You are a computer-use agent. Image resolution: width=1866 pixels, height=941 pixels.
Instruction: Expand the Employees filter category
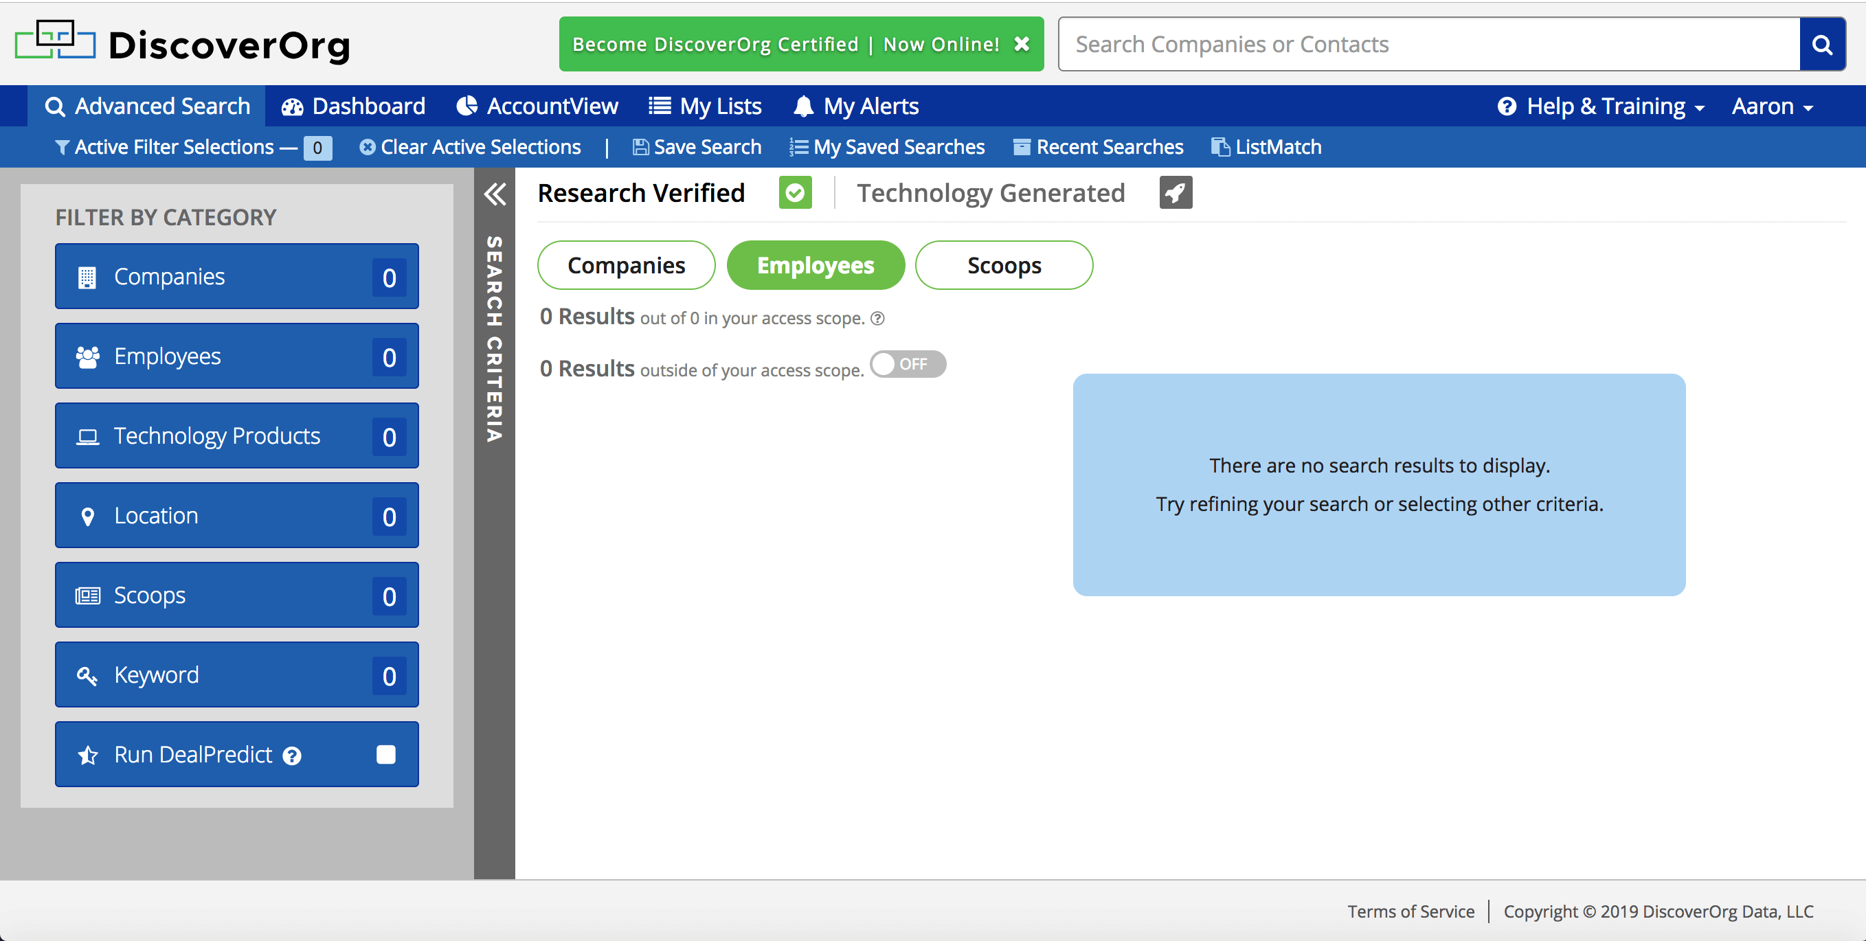(x=237, y=356)
